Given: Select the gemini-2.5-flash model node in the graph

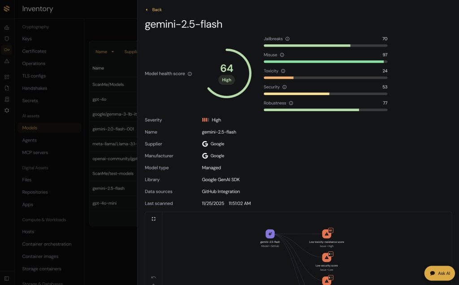Looking at the screenshot, I should (270, 234).
